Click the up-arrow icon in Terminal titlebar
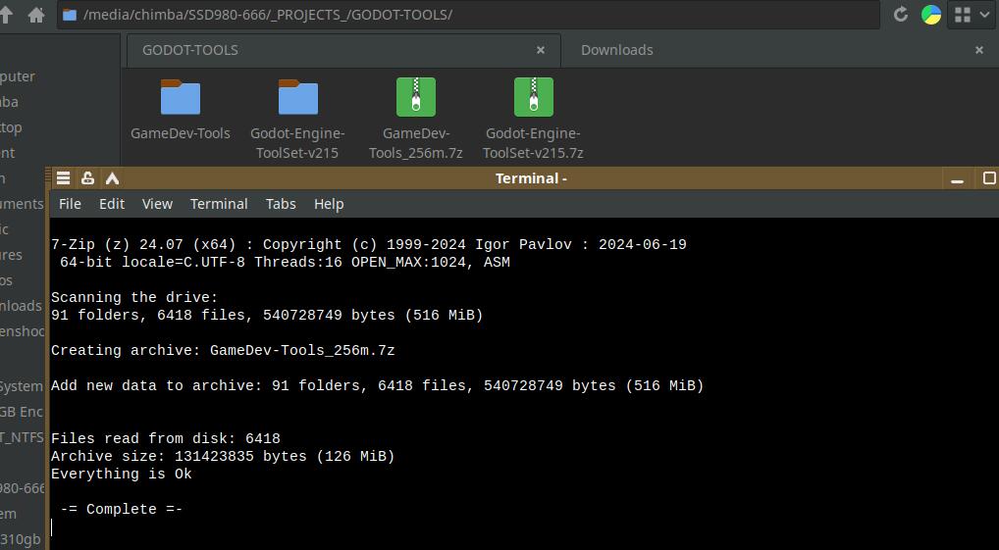Image resolution: width=999 pixels, height=550 pixels. (112, 178)
